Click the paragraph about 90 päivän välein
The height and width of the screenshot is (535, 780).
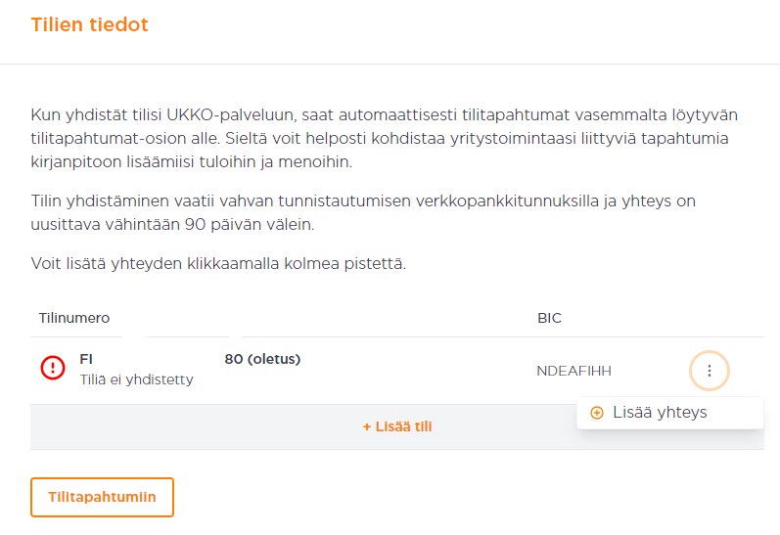363,213
